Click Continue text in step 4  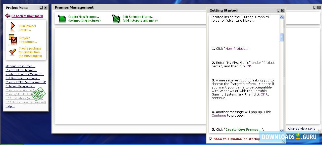pos(219,116)
